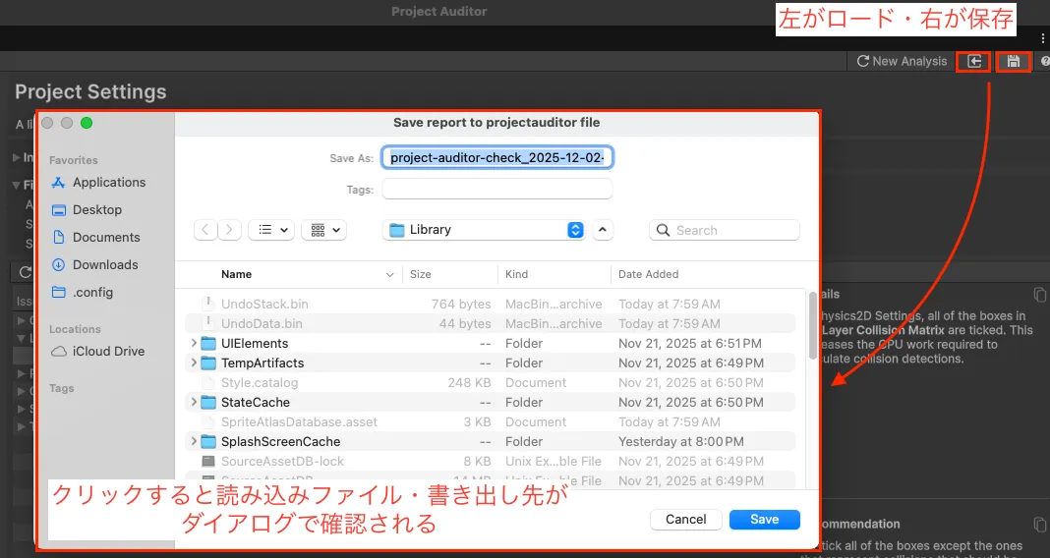Expand the StateCache folder disclosure arrow
1050x558 pixels.
[193, 403]
